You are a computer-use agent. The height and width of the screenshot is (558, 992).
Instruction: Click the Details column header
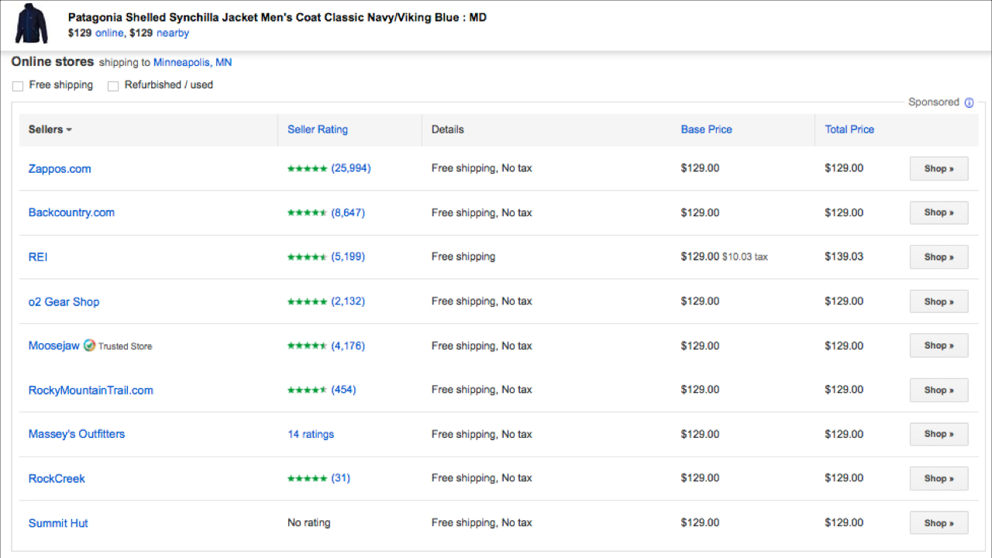pyautogui.click(x=447, y=129)
